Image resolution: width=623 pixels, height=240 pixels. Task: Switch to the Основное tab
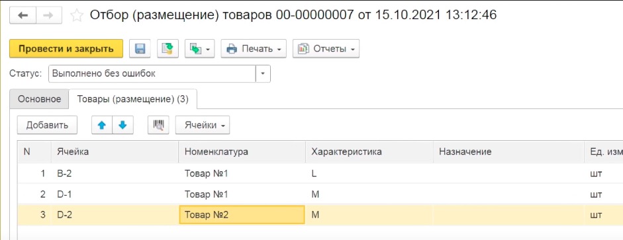tap(39, 99)
